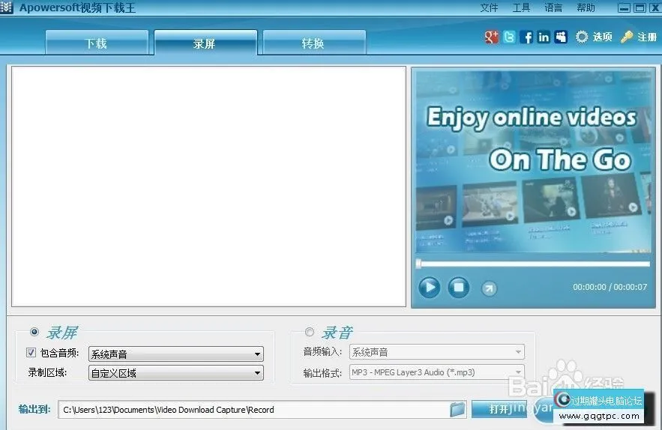The height and width of the screenshot is (430, 662).
Task: Click the LinkedIn share icon
Action: coord(544,37)
